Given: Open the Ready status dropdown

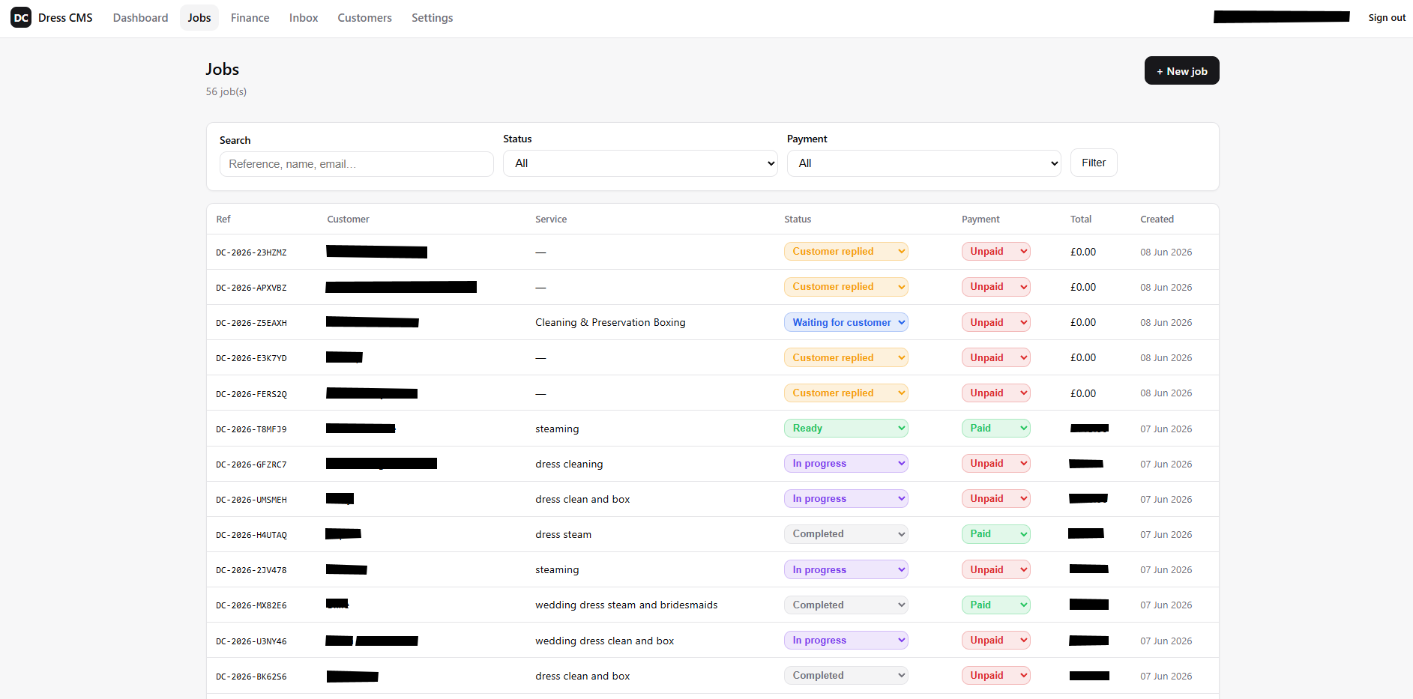Looking at the screenshot, I should pos(846,428).
